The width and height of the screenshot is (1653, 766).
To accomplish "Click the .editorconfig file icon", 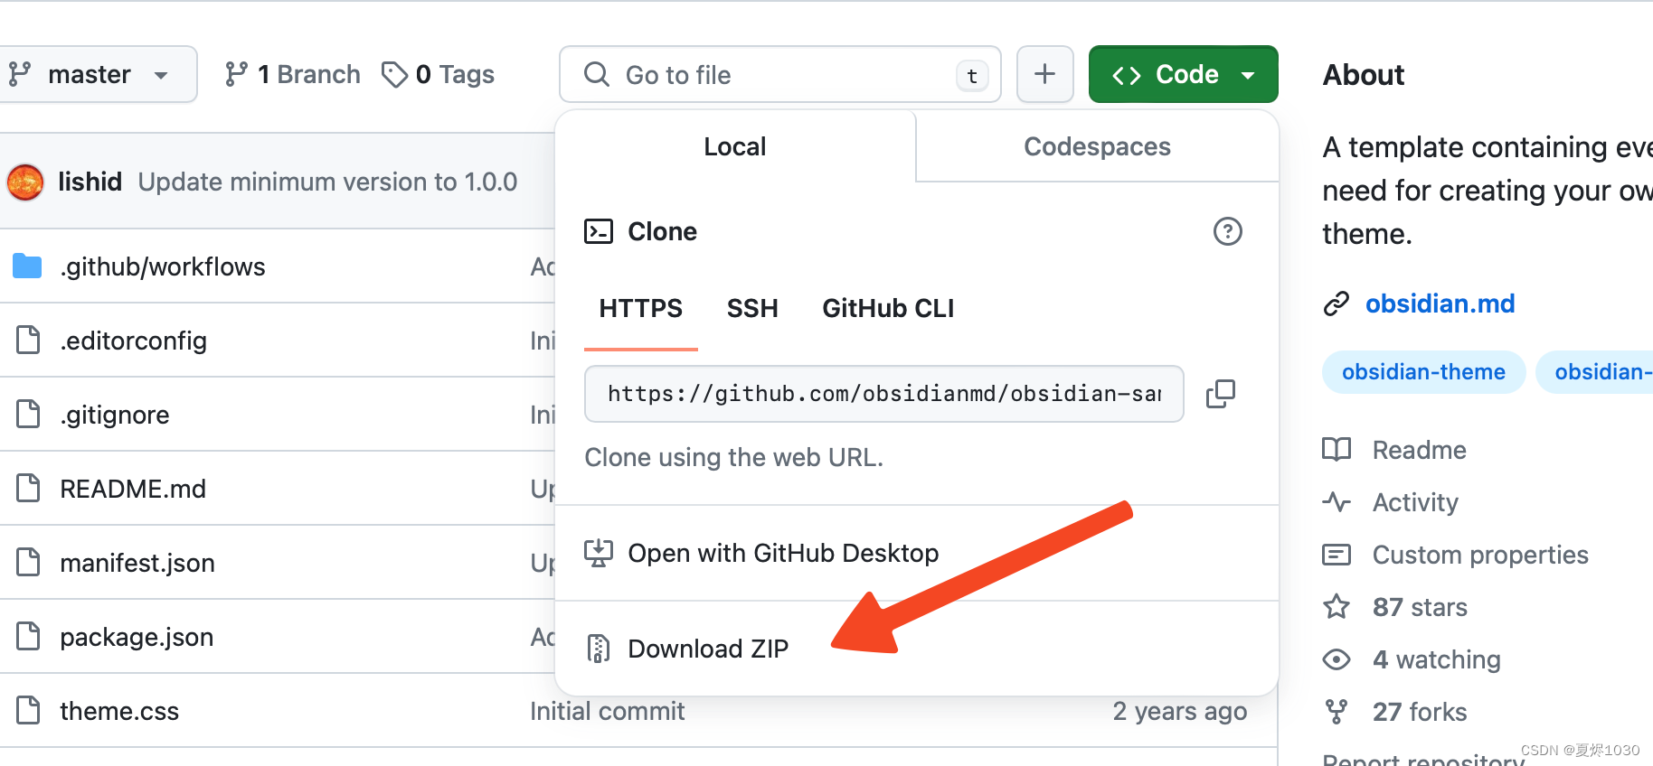I will (x=28, y=340).
